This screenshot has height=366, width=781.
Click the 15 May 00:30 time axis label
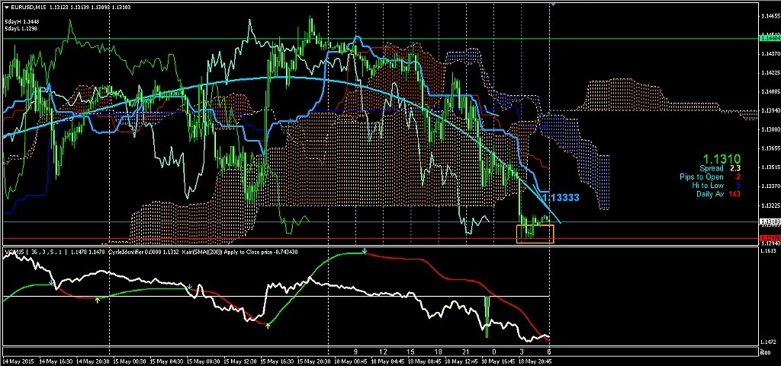(130, 360)
